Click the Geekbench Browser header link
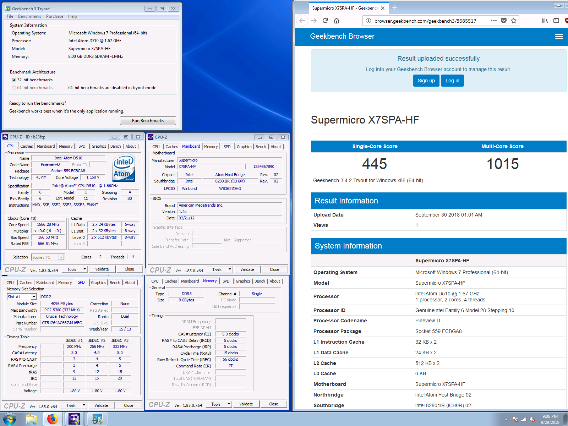This screenshot has height=426, width=568. (342, 36)
